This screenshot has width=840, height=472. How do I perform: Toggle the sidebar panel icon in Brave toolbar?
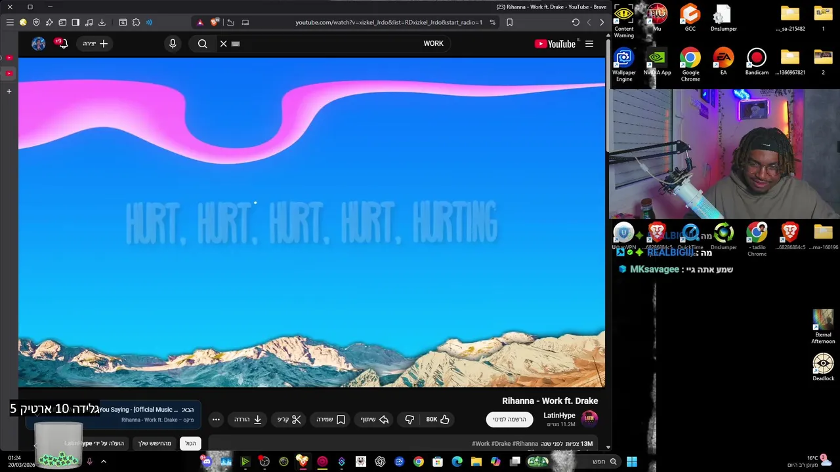click(x=75, y=22)
